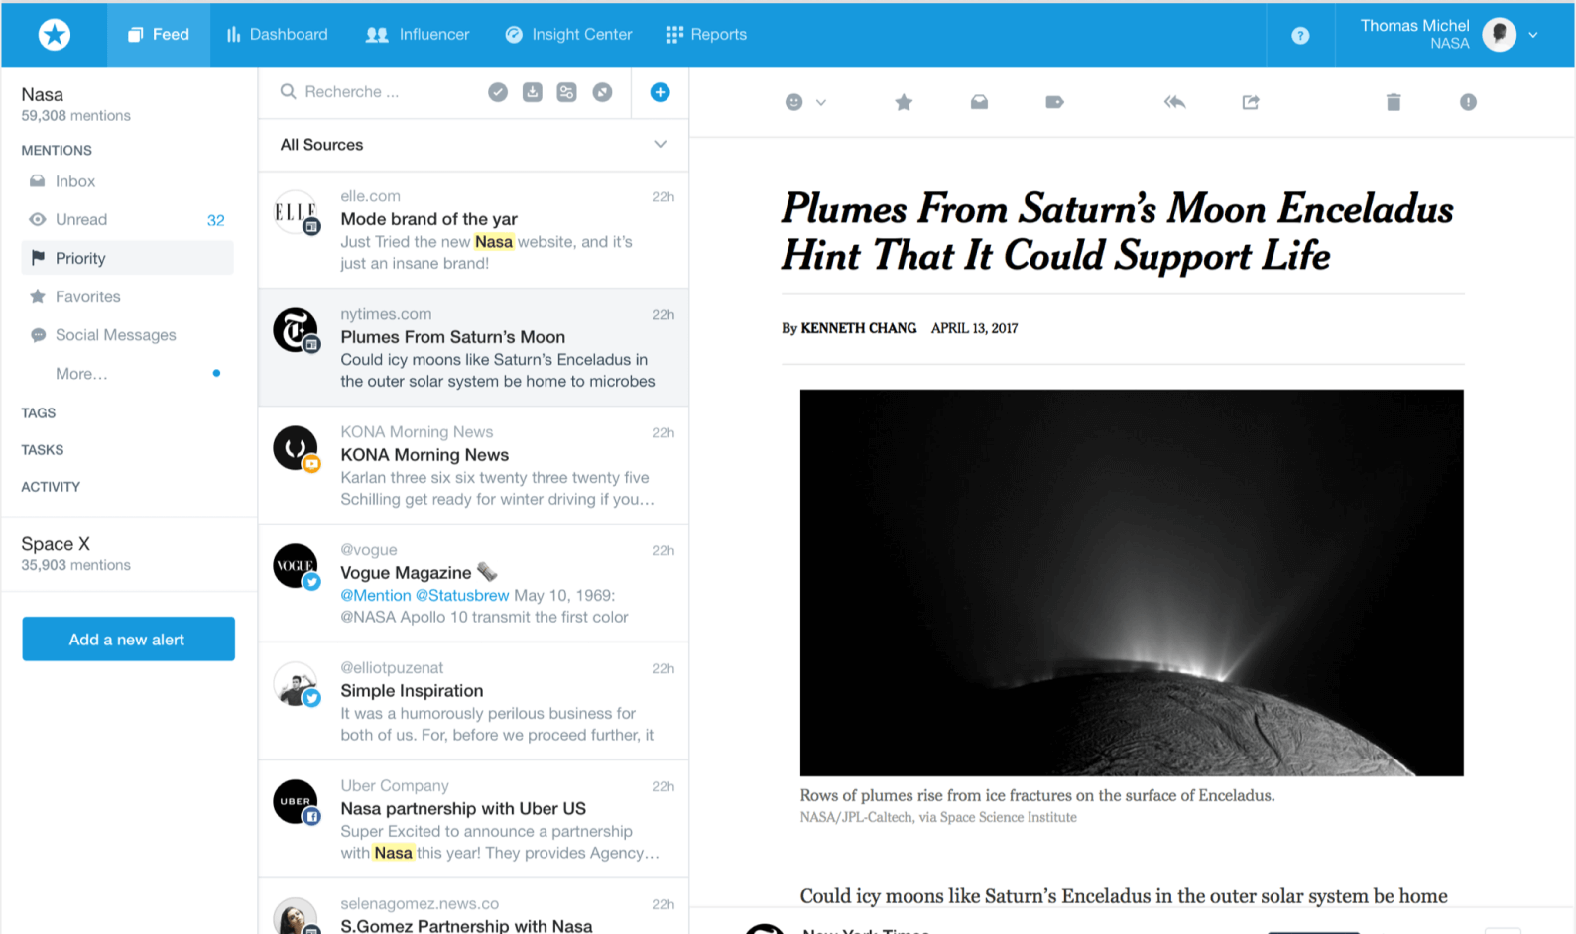Viewport: 1576px width, 934px height.
Task: Open Unread mentions list
Action: tap(127, 220)
